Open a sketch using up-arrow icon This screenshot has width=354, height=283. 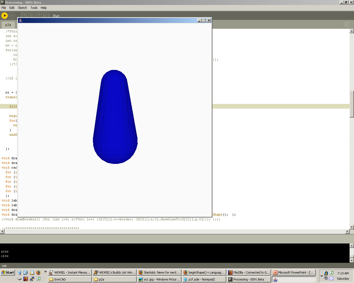[x=32, y=15]
